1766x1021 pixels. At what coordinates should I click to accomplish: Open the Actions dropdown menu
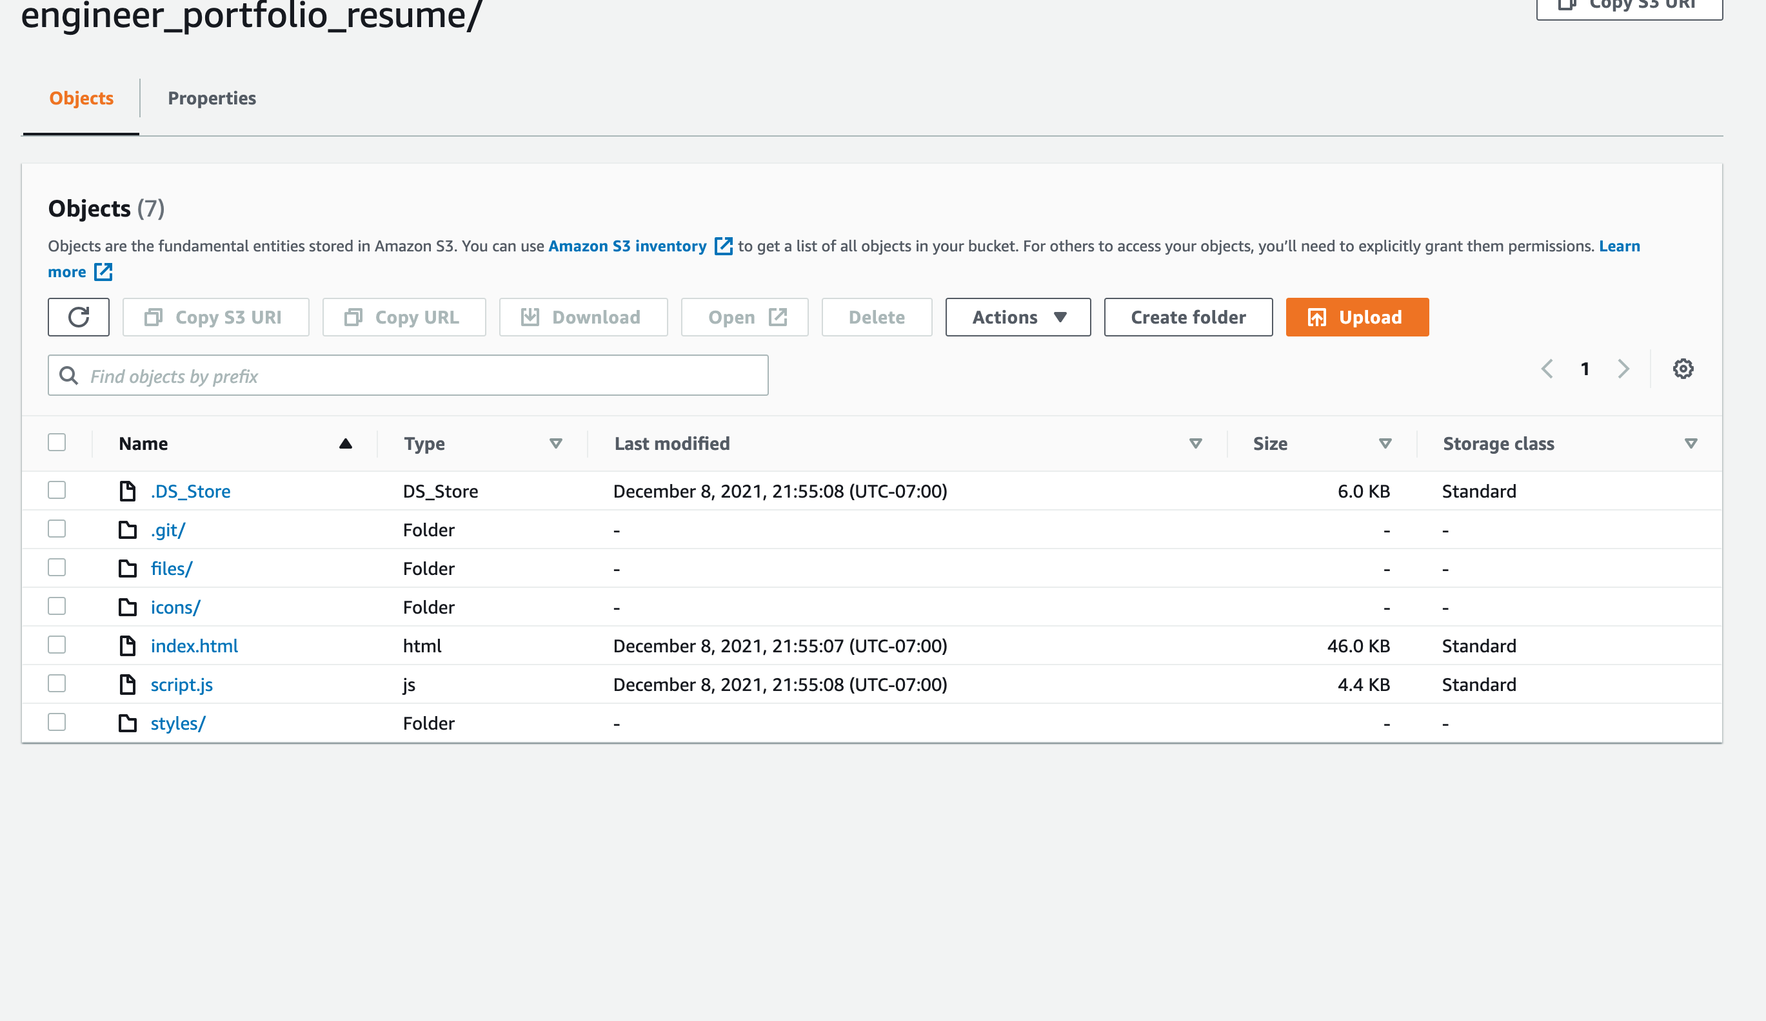tap(1018, 317)
